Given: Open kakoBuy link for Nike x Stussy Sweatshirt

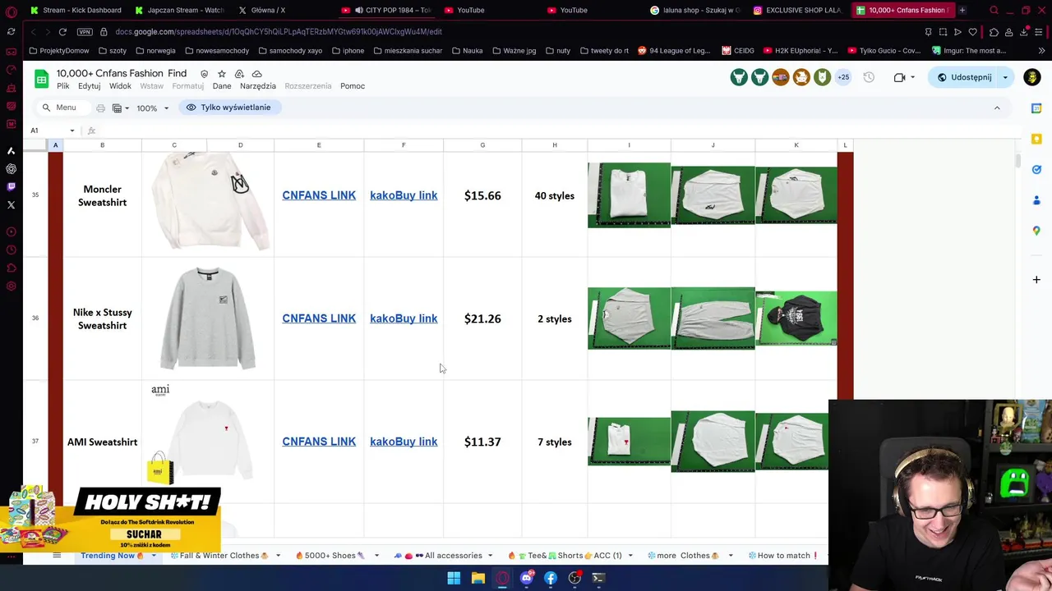Looking at the screenshot, I should point(404,318).
